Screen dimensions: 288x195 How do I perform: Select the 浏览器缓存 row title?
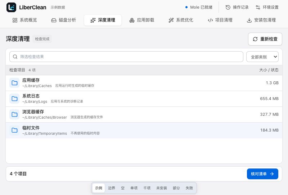33,112
